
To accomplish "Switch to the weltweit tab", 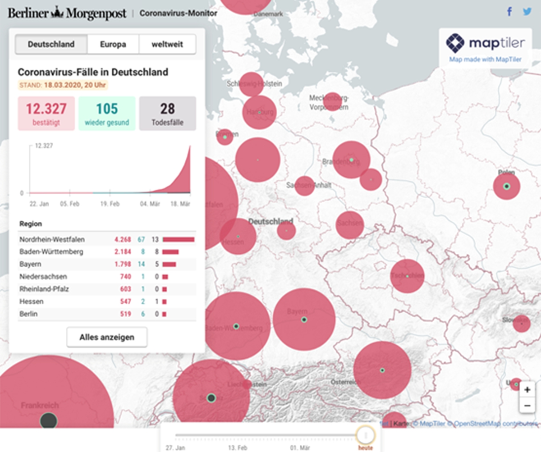I will point(167,44).
